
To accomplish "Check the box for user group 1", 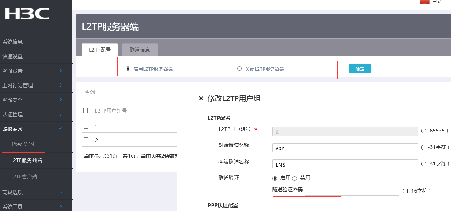I will pyautogui.click(x=86, y=126).
